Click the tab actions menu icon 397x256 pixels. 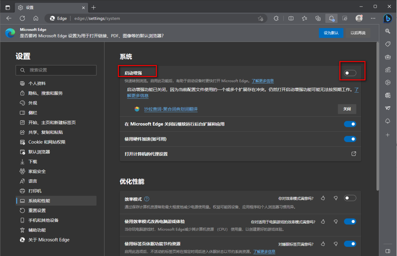8,7
